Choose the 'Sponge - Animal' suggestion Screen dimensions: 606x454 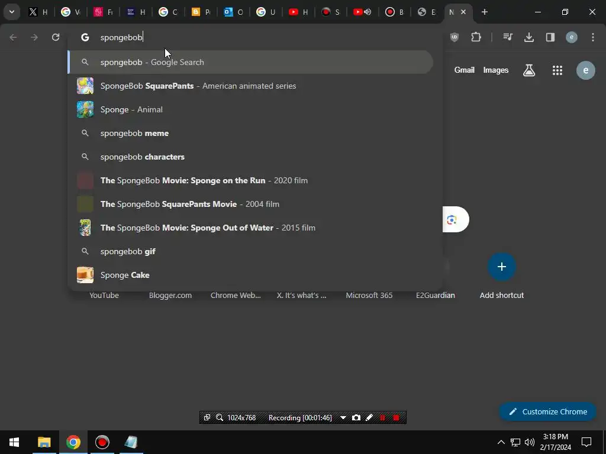click(250, 109)
